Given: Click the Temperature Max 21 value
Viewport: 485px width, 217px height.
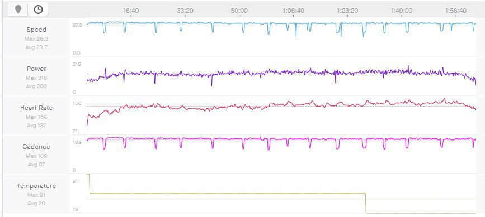Looking at the screenshot, I should [36, 195].
